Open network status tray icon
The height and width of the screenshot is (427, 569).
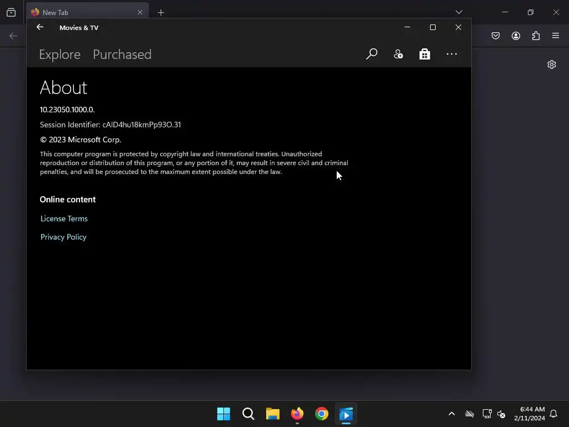coord(487,414)
